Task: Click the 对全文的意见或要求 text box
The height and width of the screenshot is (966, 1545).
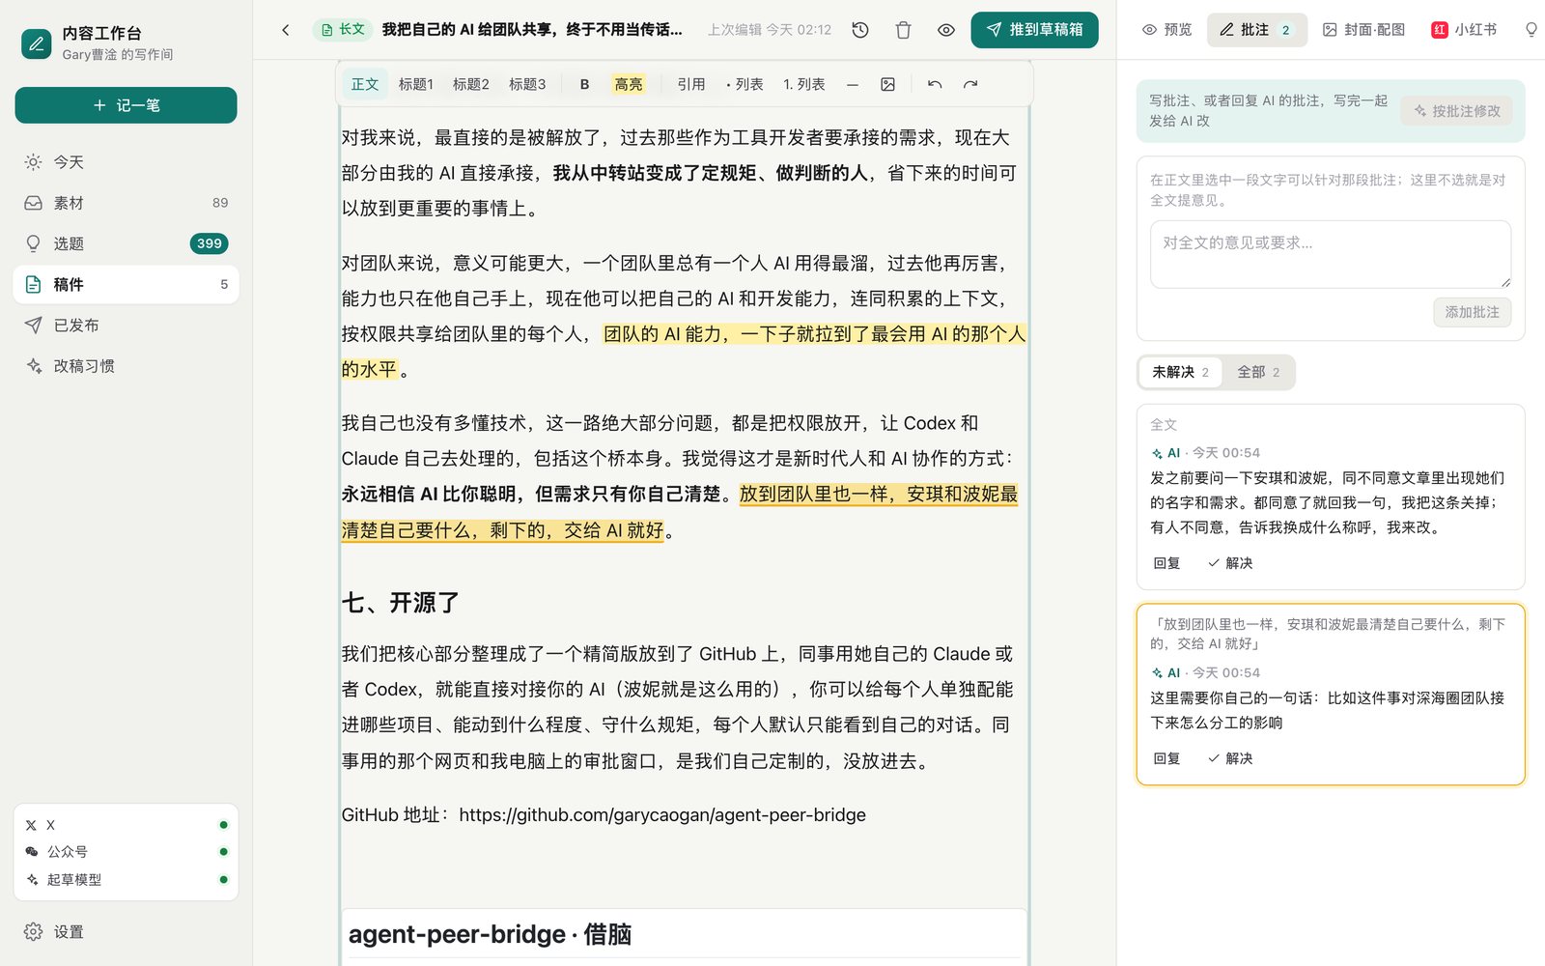Action: pyautogui.click(x=1331, y=254)
